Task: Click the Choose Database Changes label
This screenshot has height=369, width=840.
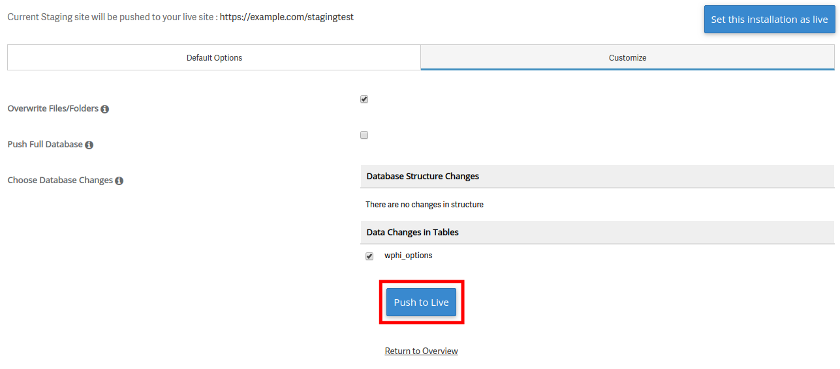Action: point(60,180)
